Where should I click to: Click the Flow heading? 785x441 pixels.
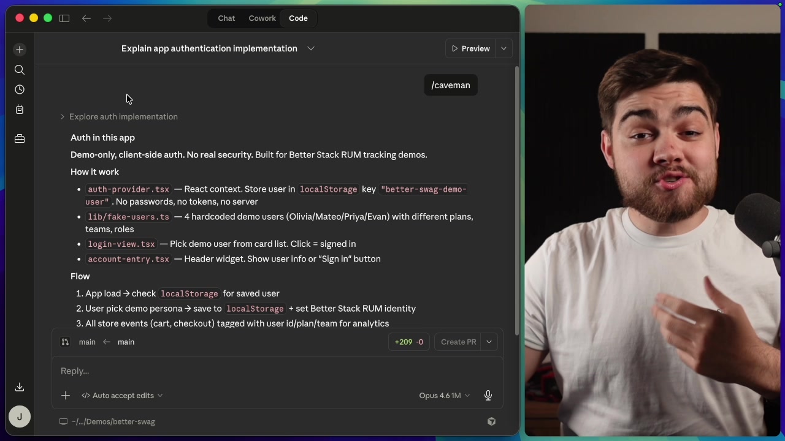80,276
